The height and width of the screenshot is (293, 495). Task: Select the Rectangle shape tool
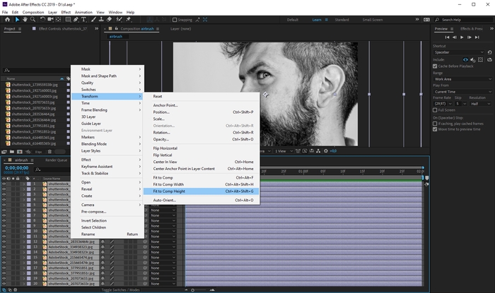tap(68, 20)
